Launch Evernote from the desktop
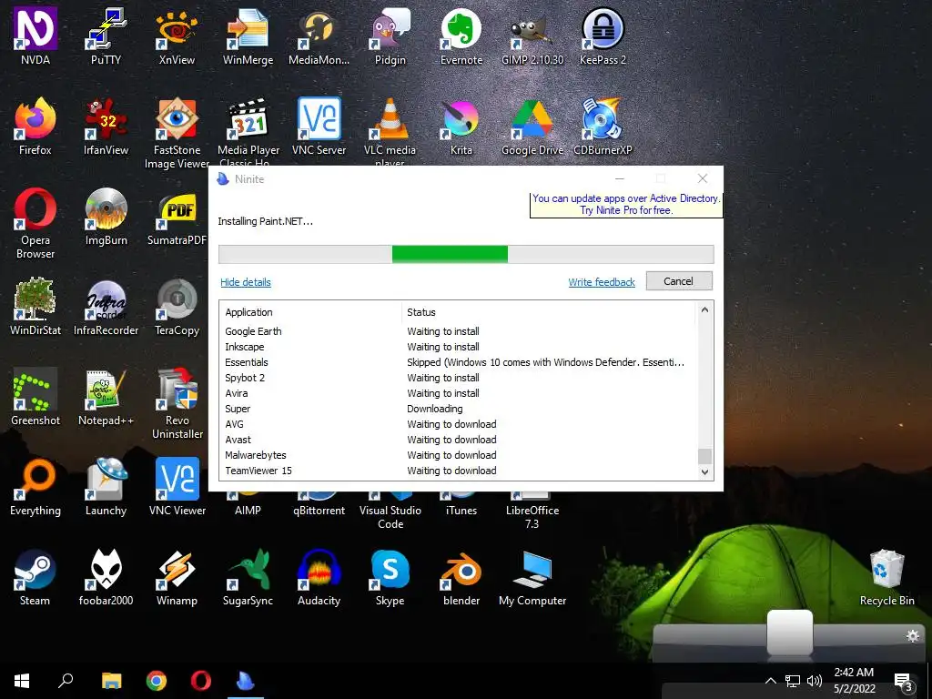The width and height of the screenshot is (932, 699). tap(461, 35)
